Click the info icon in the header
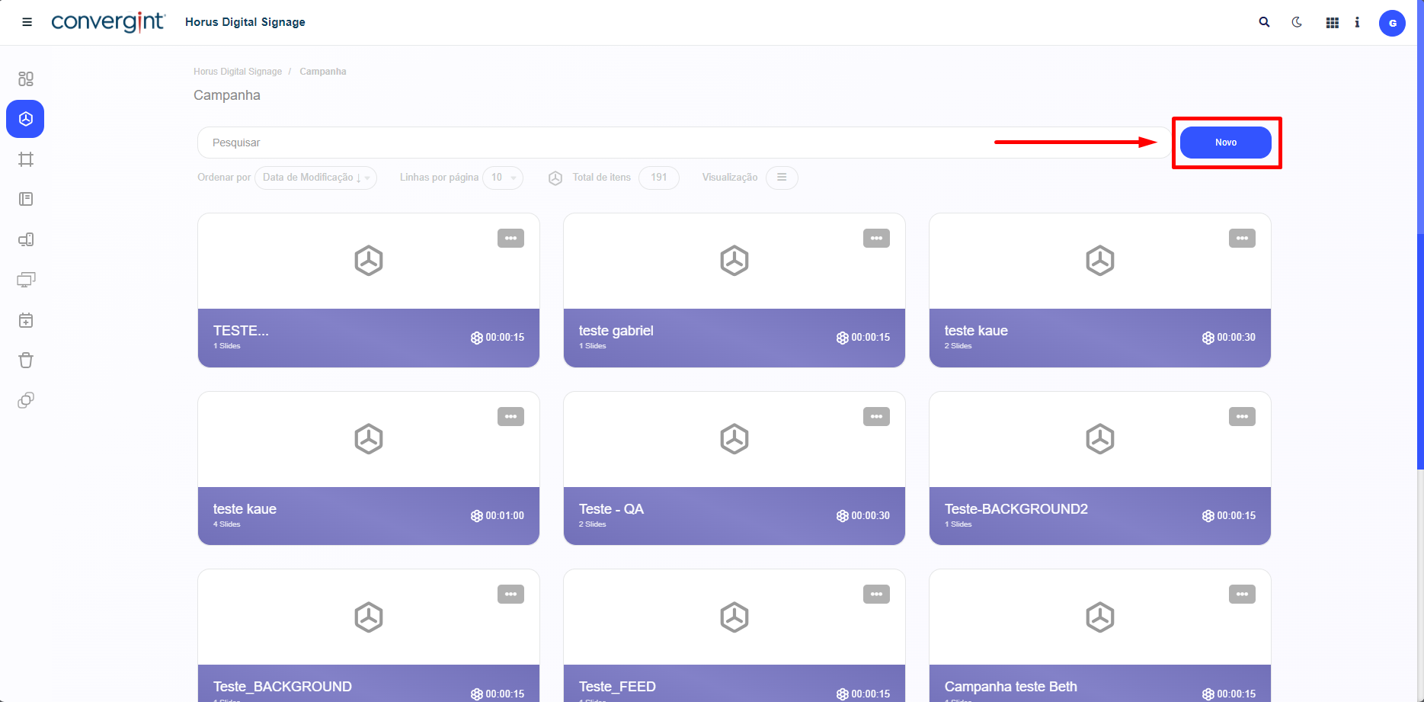Image resolution: width=1424 pixels, height=702 pixels. point(1357,22)
